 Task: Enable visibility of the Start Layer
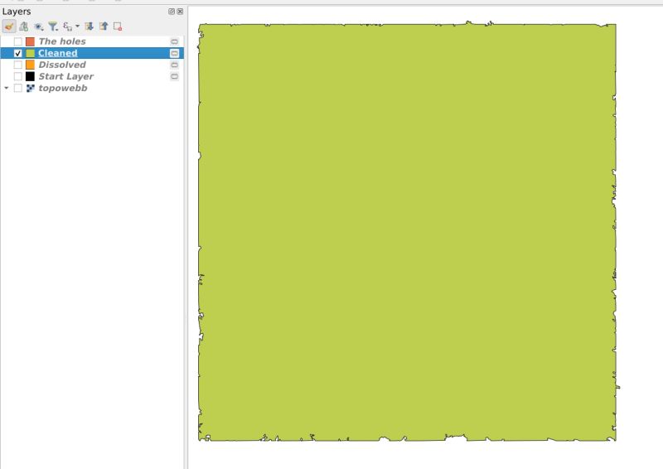point(17,76)
